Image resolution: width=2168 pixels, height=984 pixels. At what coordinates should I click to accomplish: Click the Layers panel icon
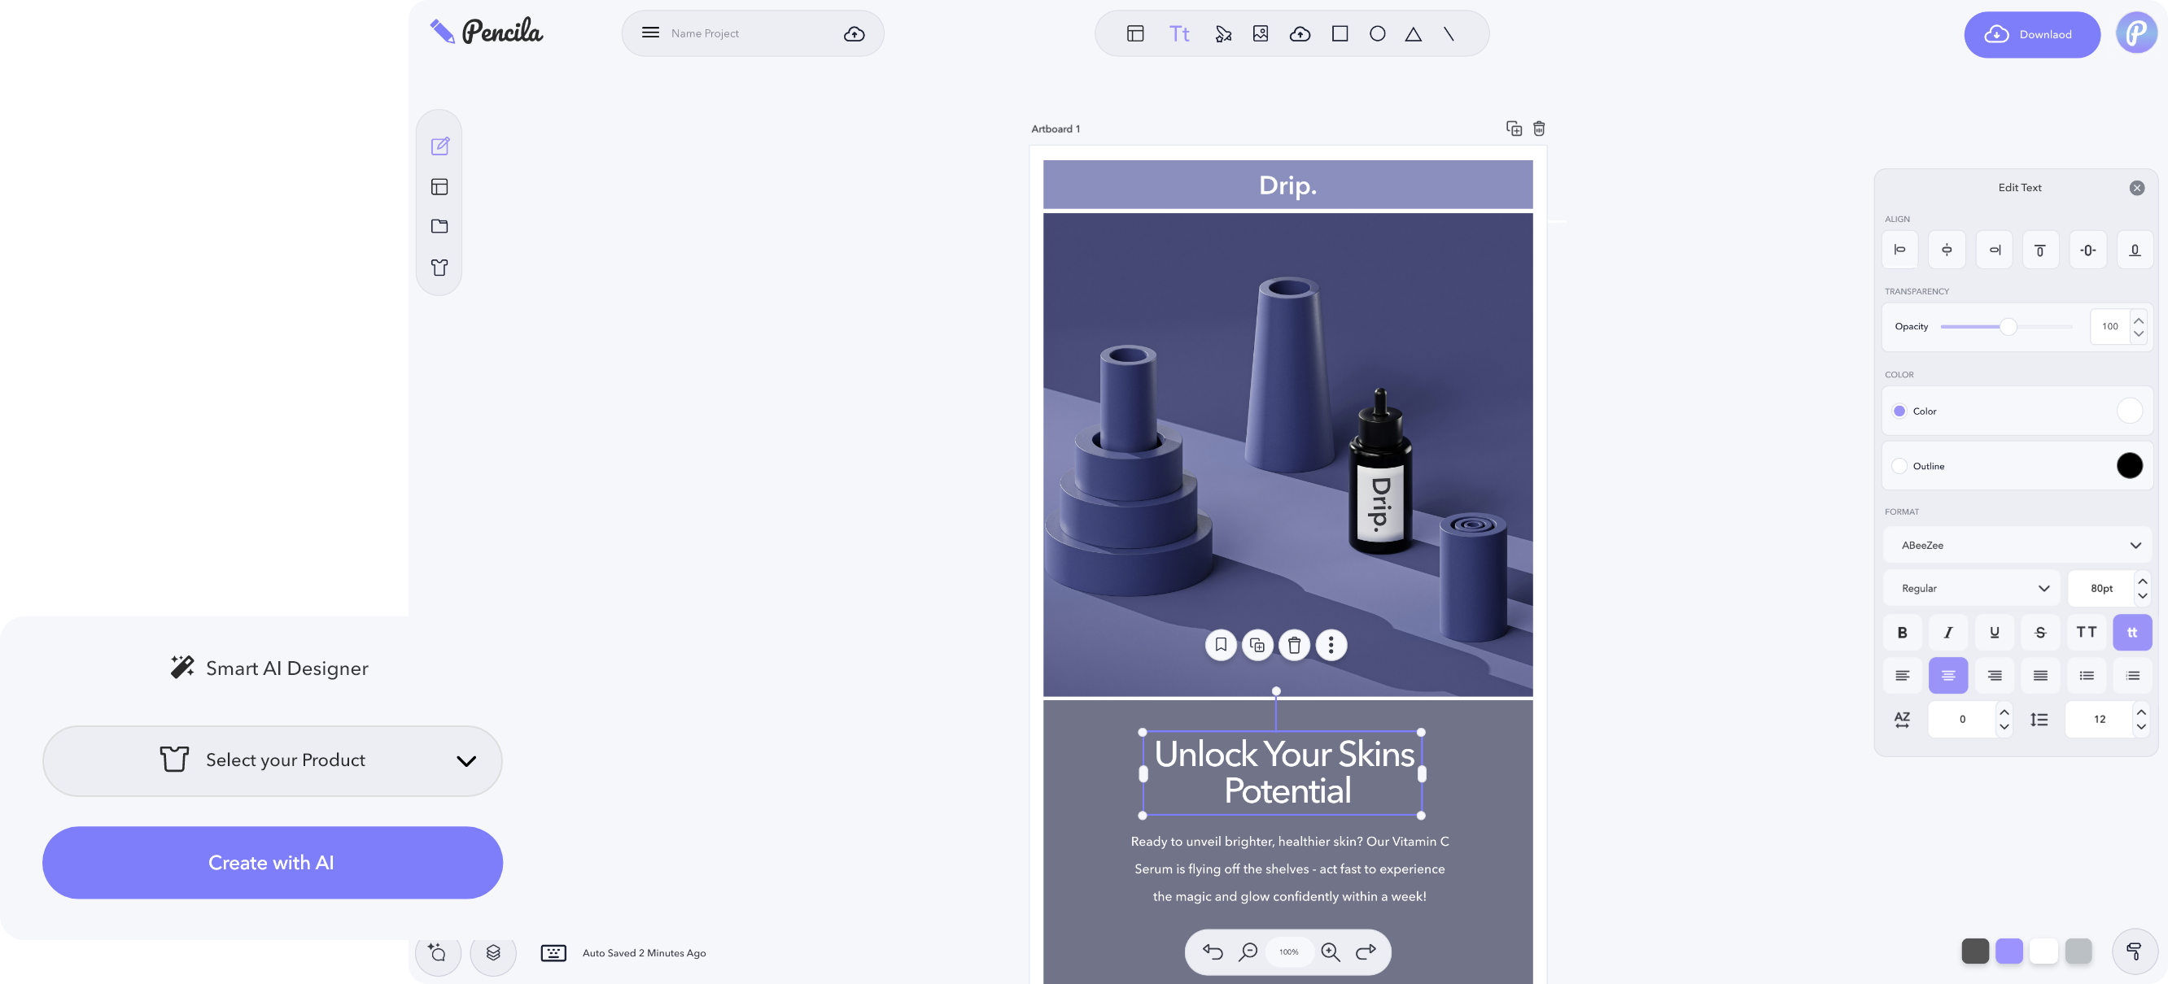[494, 952]
